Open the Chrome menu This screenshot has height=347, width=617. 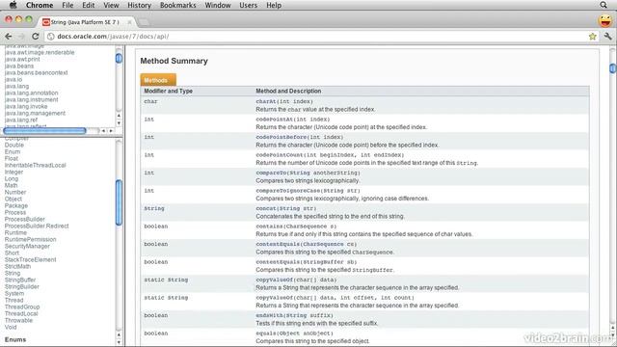coord(40,5)
